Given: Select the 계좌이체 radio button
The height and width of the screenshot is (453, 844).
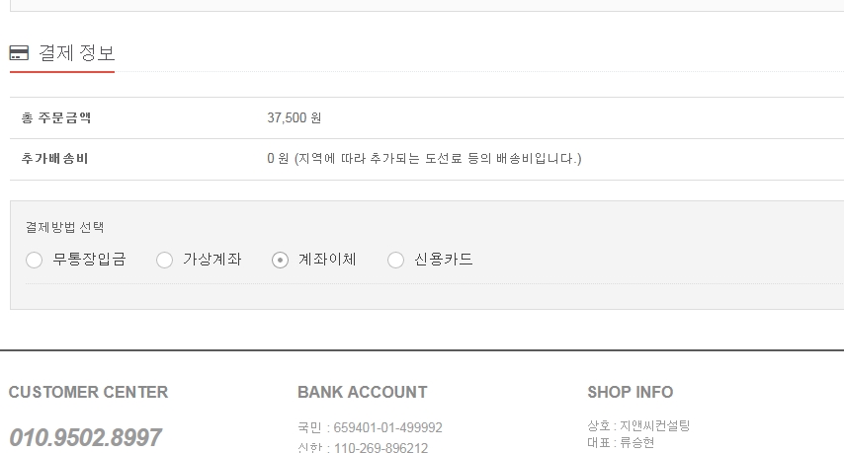Looking at the screenshot, I should click(280, 261).
